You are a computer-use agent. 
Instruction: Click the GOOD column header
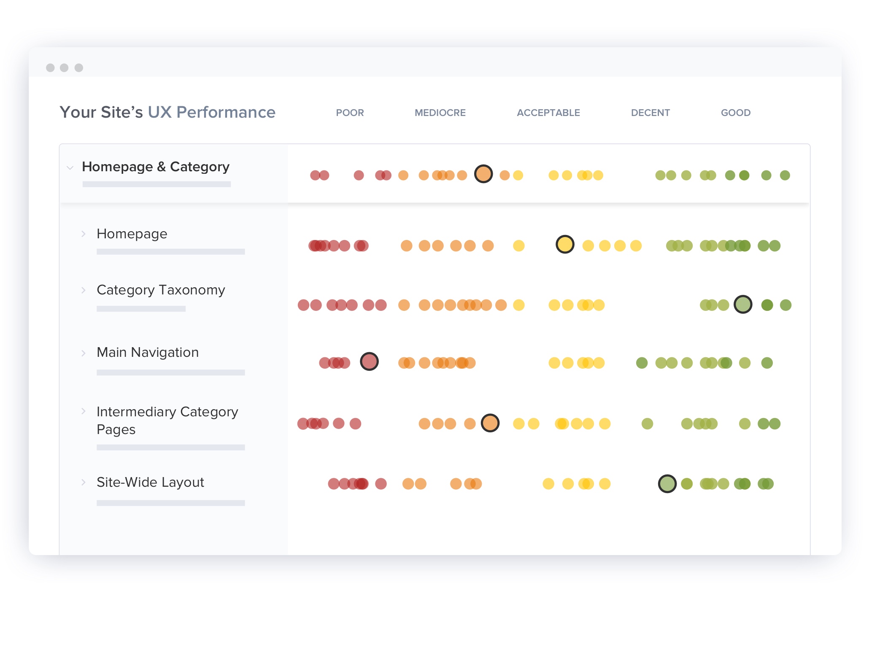[736, 113]
